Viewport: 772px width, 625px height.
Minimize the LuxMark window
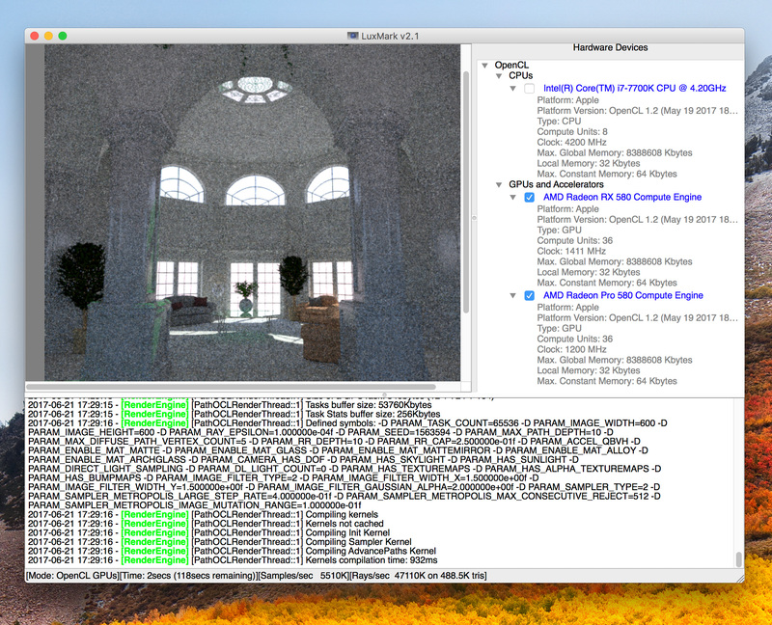[x=48, y=36]
